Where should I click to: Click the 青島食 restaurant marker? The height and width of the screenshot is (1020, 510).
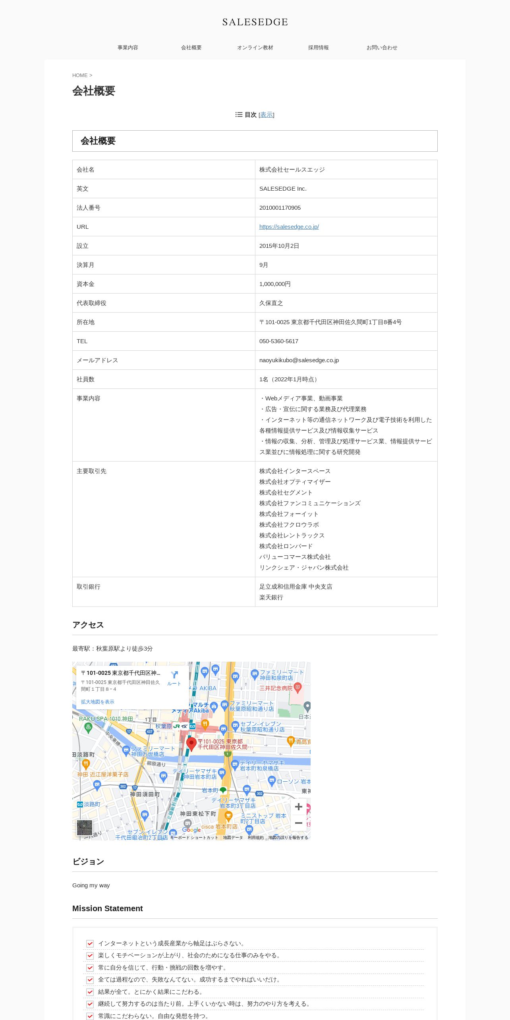(291, 741)
